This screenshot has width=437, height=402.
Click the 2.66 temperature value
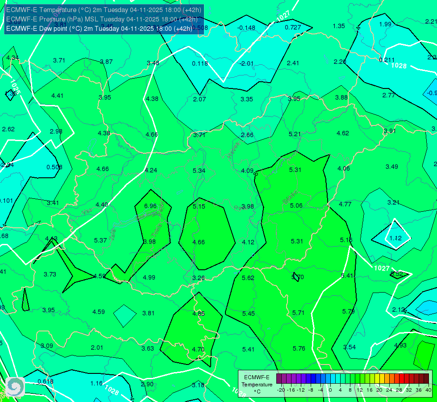click(247, 135)
